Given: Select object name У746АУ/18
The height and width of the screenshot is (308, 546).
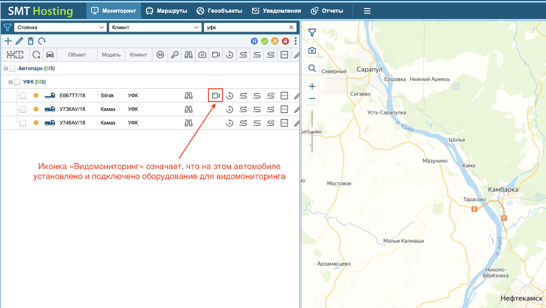Looking at the screenshot, I should click(72, 123).
